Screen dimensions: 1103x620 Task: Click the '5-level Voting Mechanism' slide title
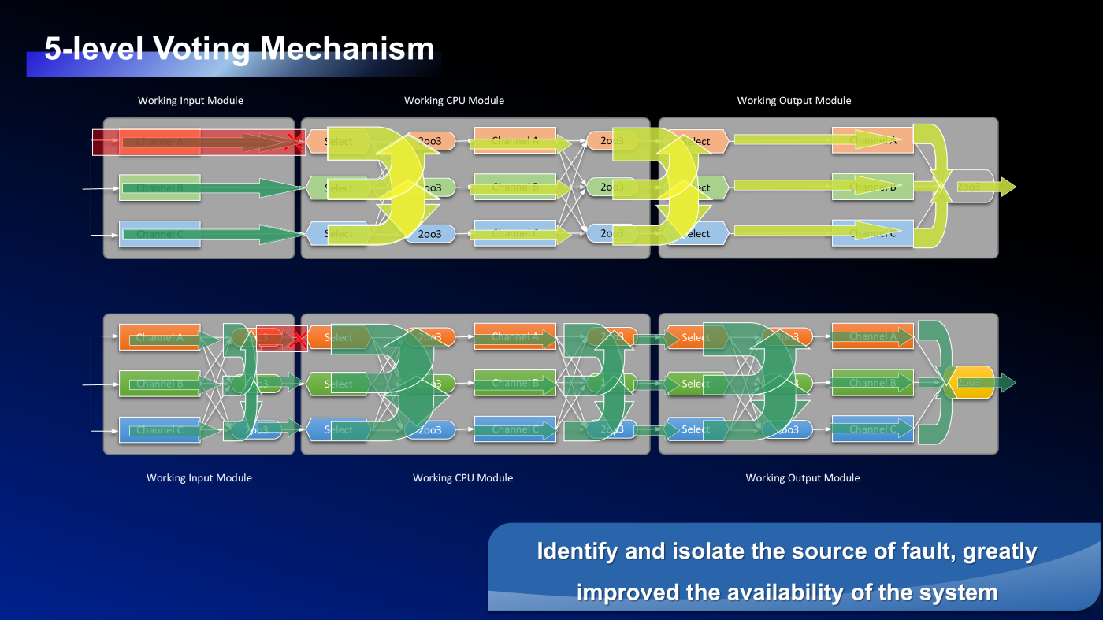tap(239, 49)
